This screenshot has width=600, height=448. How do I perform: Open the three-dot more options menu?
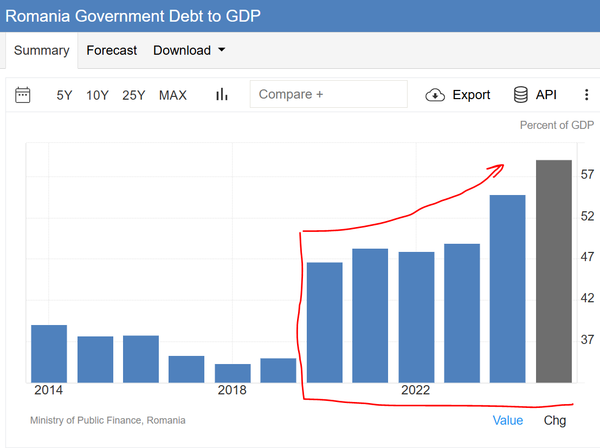pyautogui.click(x=586, y=95)
